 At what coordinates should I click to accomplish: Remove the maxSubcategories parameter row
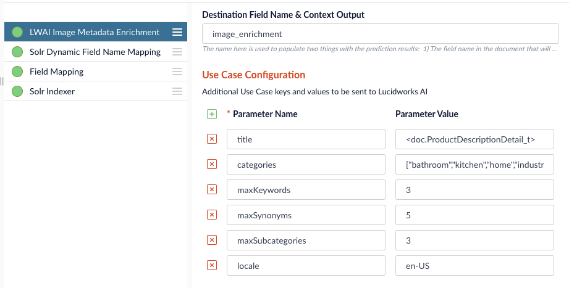[212, 240]
